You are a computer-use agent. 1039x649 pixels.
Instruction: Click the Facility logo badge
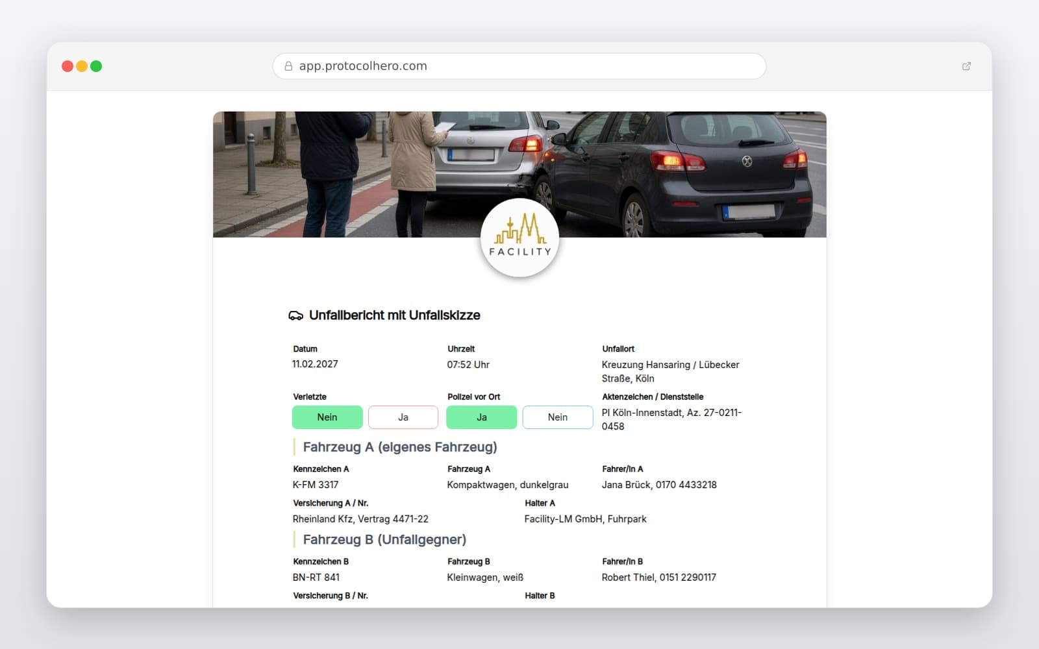tap(519, 238)
